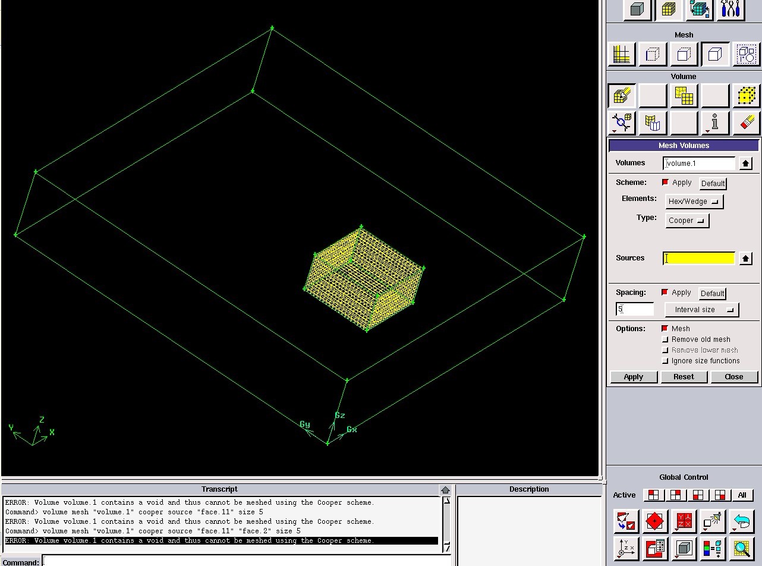This screenshot has width=762, height=566.
Task: Expand the Cooper Type dropdown
Action: click(x=687, y=221)
